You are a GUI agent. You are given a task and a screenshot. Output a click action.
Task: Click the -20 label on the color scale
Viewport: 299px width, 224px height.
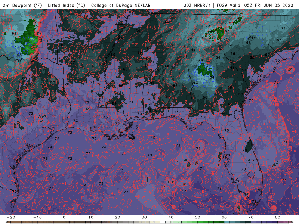(x=11, y=217)
